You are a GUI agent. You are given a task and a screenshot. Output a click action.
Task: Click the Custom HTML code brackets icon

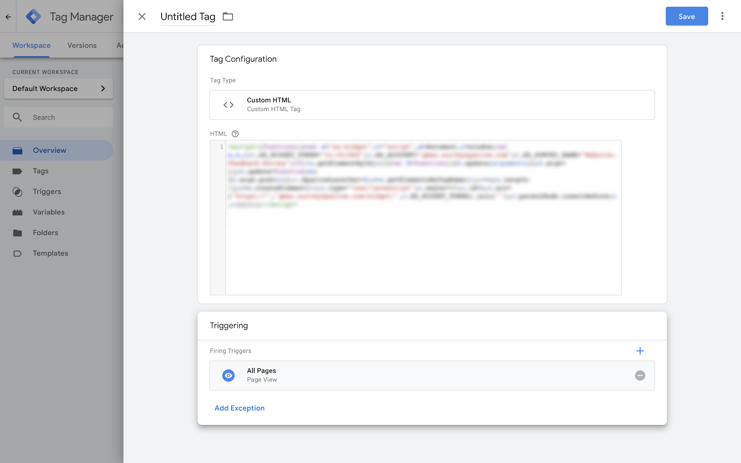[228, 105]
